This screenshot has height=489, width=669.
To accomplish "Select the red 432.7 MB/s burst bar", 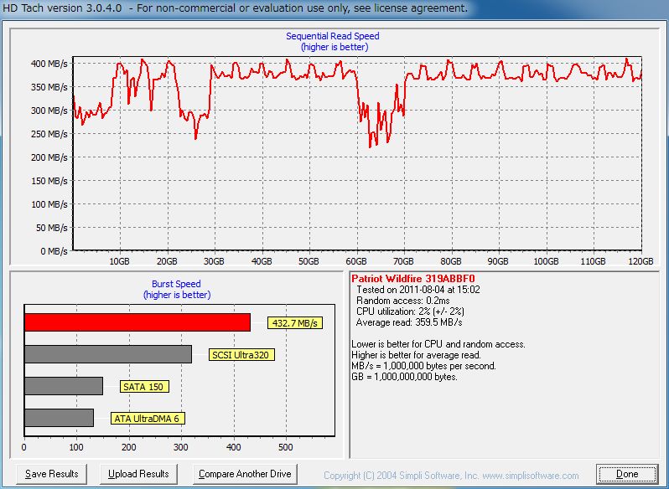I will click(137, 322).
